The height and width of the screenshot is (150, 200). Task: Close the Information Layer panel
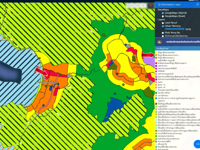[x=197, y=4]
